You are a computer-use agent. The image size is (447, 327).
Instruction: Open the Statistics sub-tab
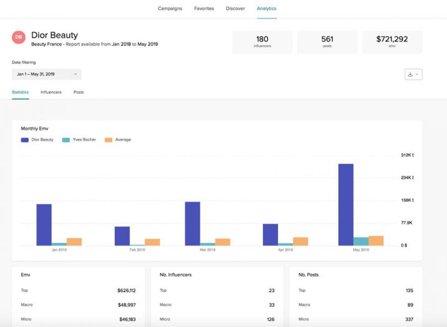pyautogui.click(x=20, y=92)
